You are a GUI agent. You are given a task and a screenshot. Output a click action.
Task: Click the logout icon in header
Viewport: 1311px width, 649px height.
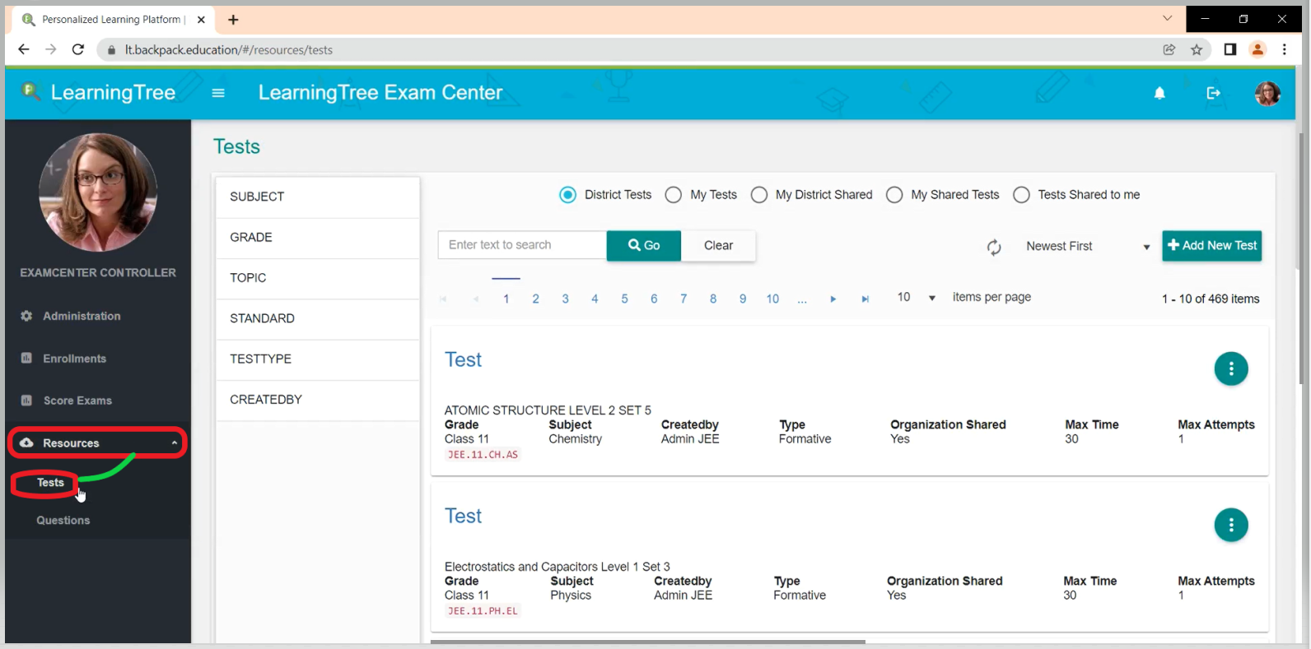(1213, 93)
